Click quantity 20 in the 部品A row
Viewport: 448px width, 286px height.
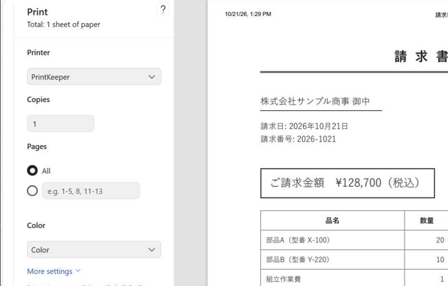[x=440, y=240]
